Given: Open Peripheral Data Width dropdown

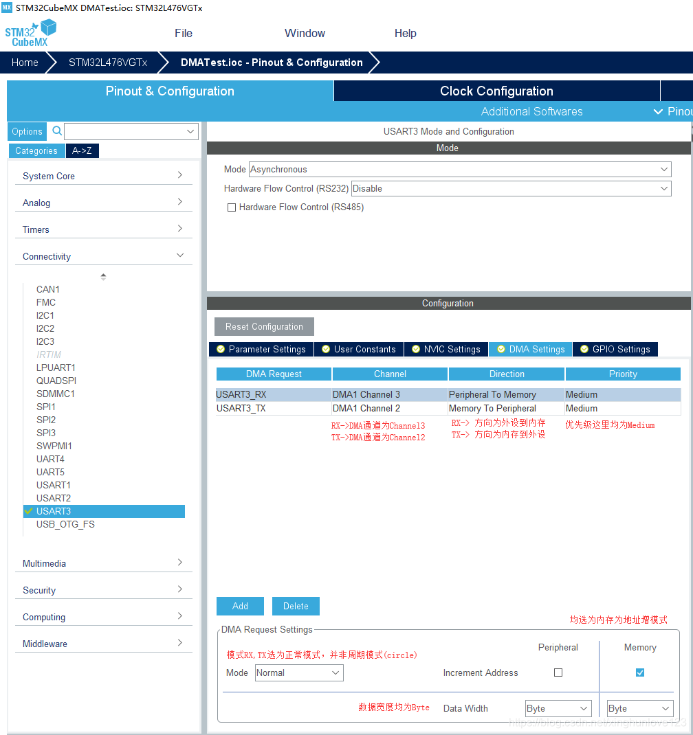Looking at the screenshot, I should tap(558, 708).
